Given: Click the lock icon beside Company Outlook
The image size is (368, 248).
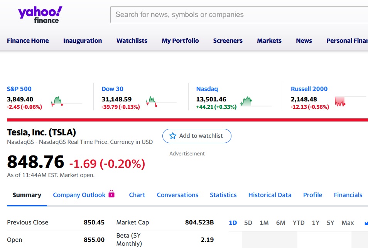Looking at the screenshot, I should pyautogui.click(x=111, y=194).
